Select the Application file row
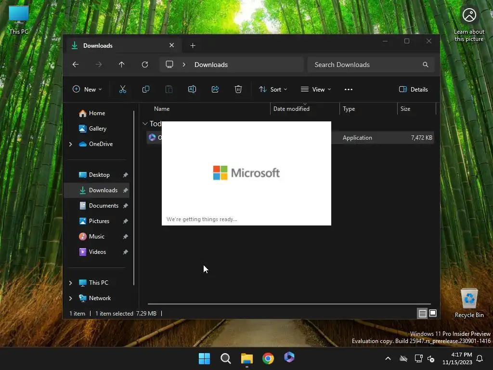493x370 pixels. [x=290, y=138]
